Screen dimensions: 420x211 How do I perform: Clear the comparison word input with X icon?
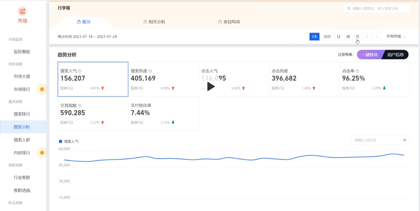point(405,140)
